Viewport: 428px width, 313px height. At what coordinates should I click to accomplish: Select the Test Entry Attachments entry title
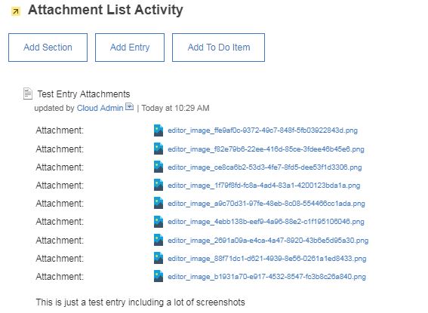(84, 94)
